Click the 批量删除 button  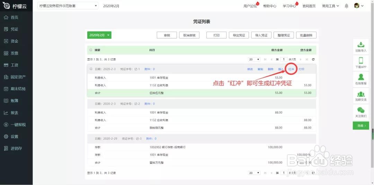tap(306, 35)
